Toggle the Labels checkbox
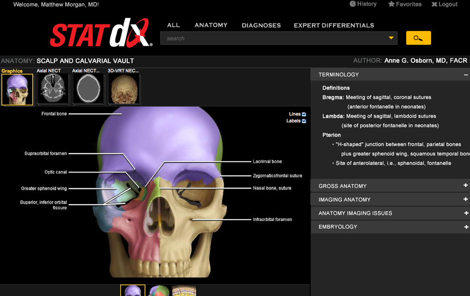The height and width of the screenshot is (296, 470). click(304, 121)
